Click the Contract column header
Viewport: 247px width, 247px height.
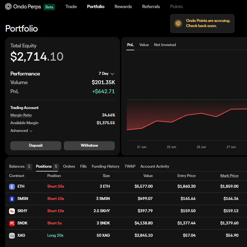17,176
